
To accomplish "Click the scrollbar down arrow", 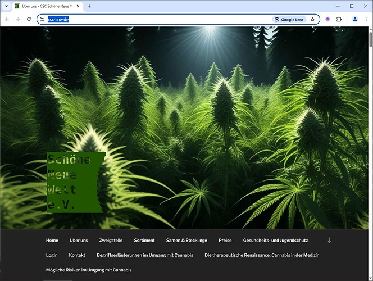I will point(371,278).
